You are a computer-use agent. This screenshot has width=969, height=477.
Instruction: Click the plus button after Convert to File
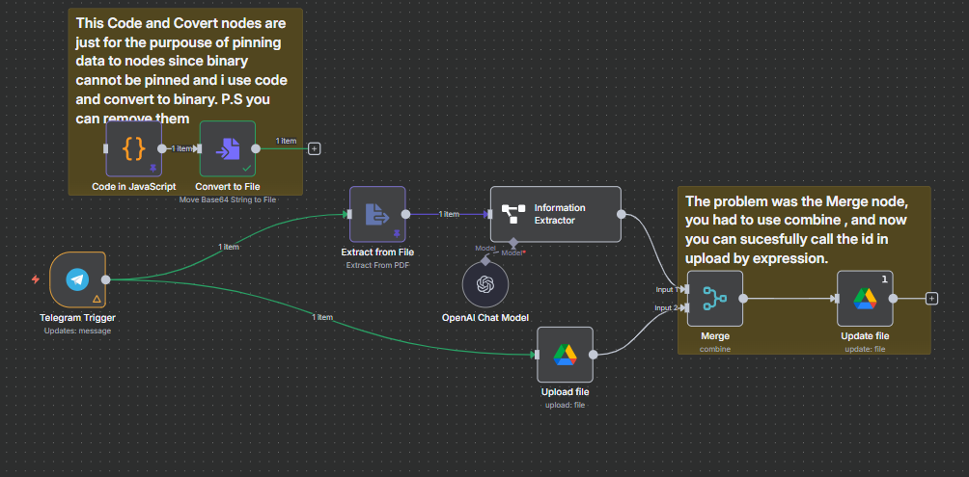[x=314, y=149]
